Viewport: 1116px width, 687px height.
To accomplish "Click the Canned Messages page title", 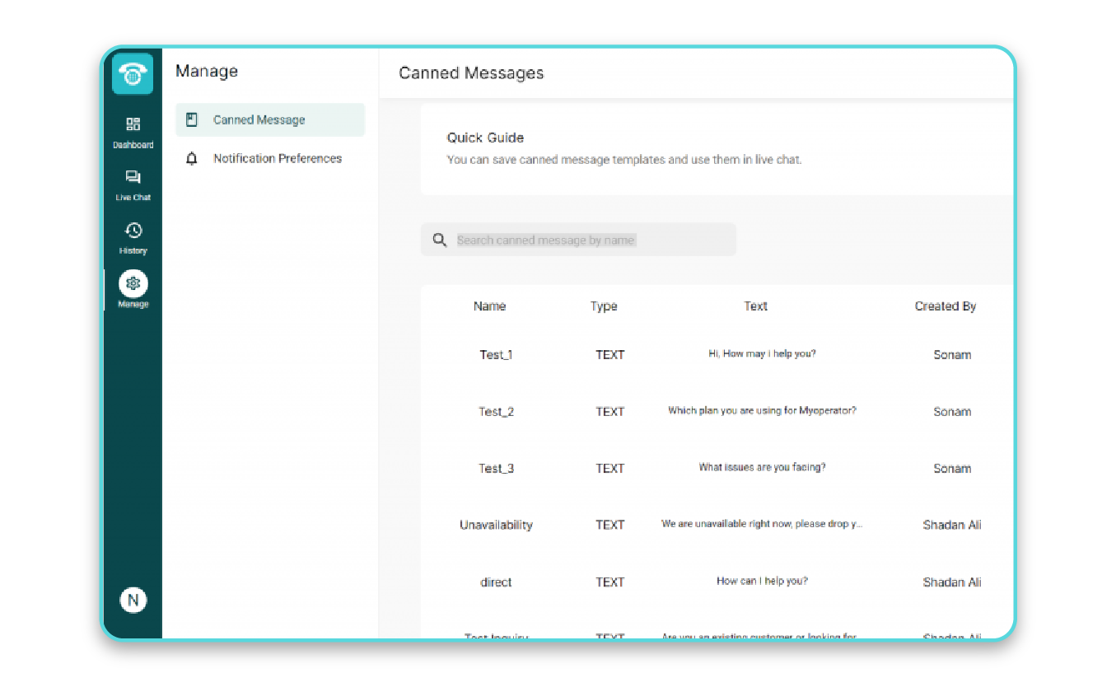I will [471, 73].
